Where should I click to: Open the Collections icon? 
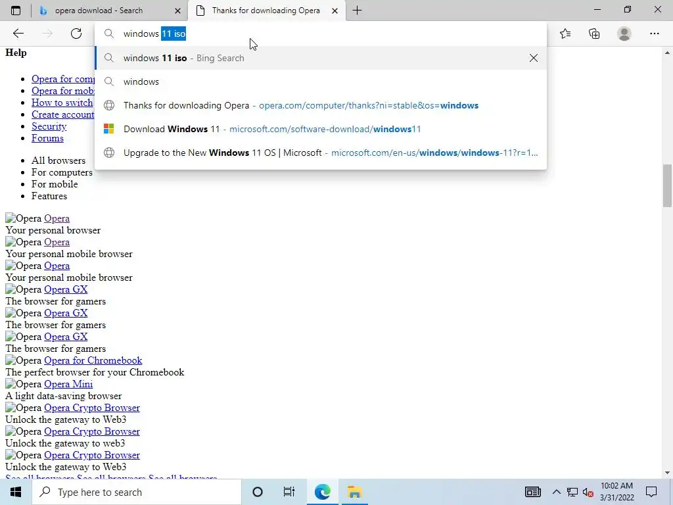click(594, 34)
